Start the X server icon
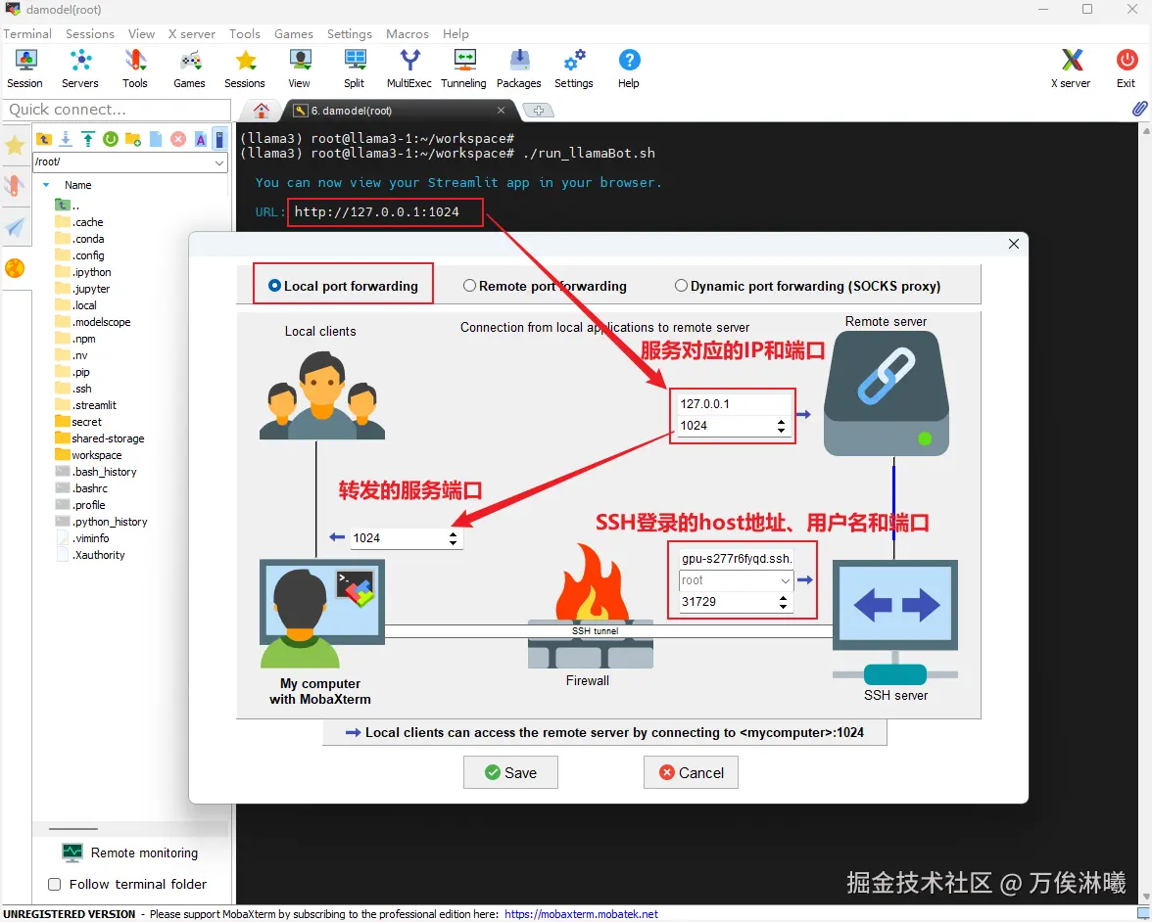 [x=1072, y=69]
